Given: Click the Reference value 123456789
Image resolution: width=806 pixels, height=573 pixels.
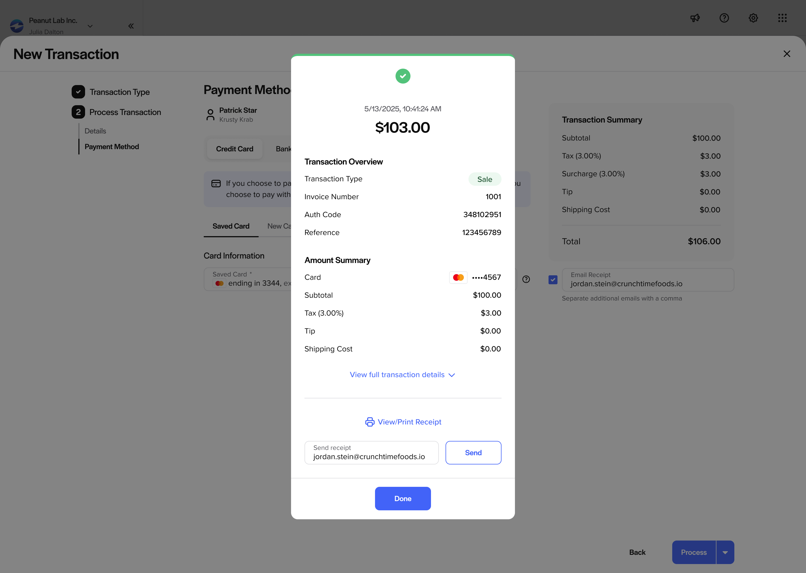Looking at the screenshot, I should tap(482, 233).
